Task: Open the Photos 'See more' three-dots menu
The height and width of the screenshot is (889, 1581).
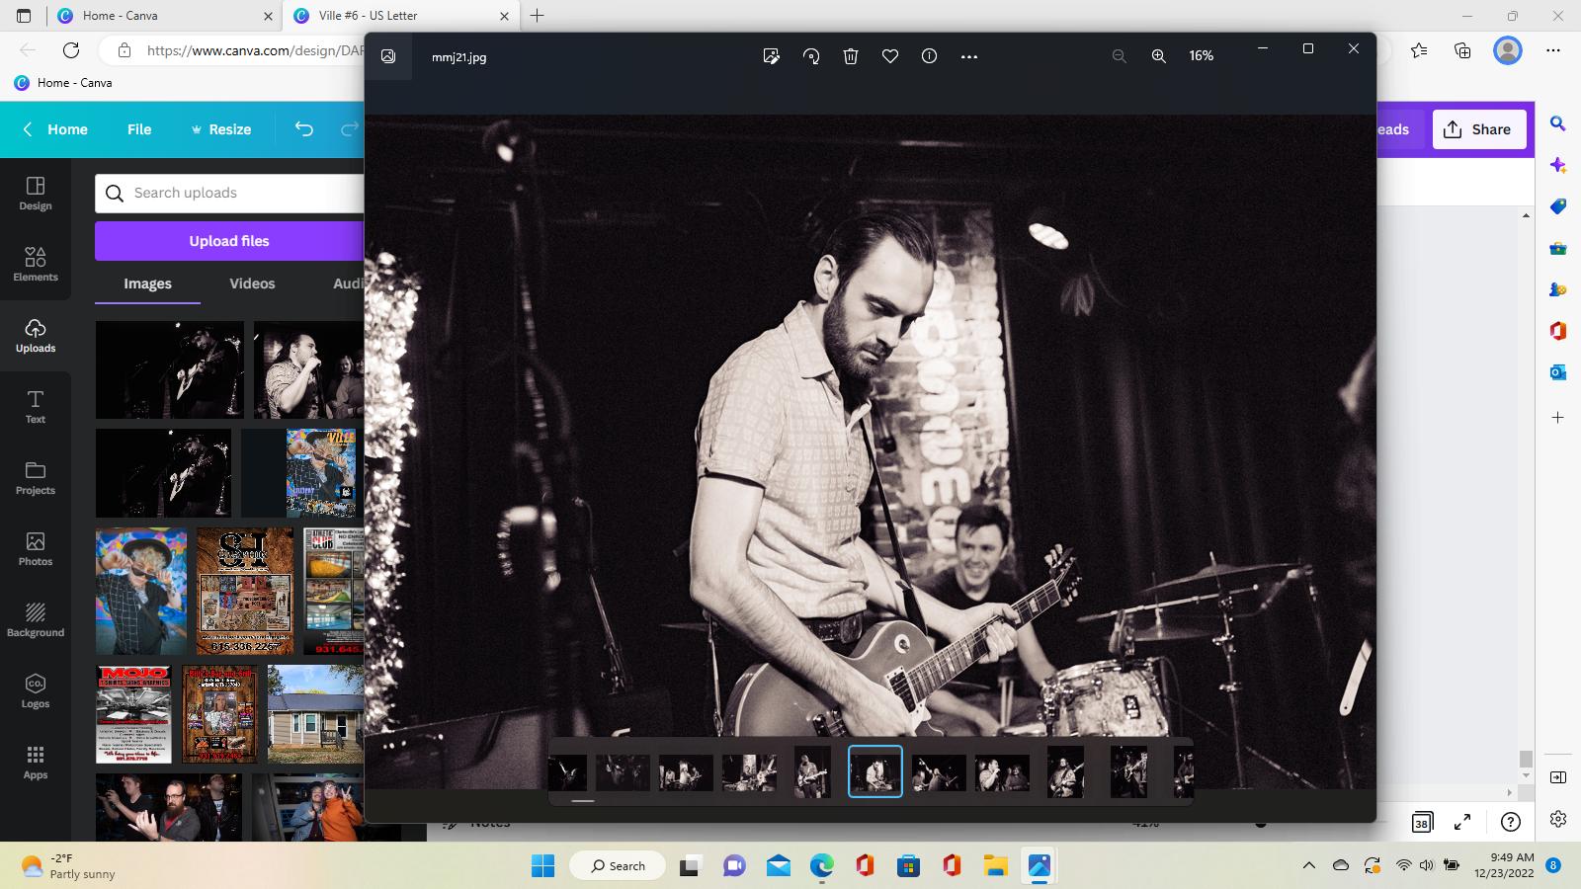Action: [969, 56]
